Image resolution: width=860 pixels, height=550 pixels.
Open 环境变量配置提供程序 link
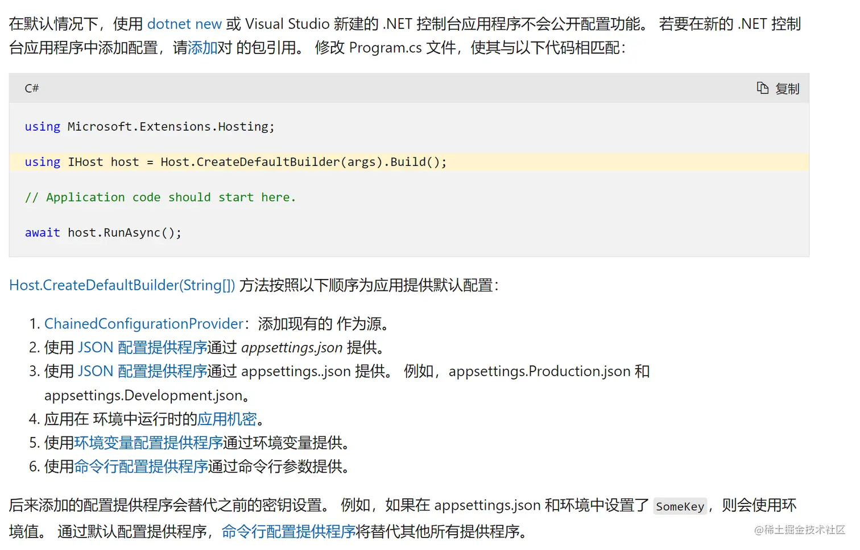148,443
